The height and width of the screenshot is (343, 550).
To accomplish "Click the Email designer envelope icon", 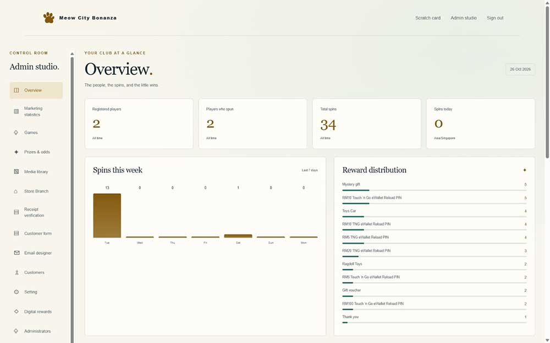I will click(x=16, y=252).
